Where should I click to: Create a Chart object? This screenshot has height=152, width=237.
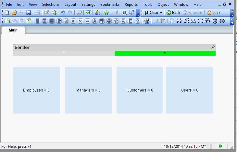coord(66,21)
